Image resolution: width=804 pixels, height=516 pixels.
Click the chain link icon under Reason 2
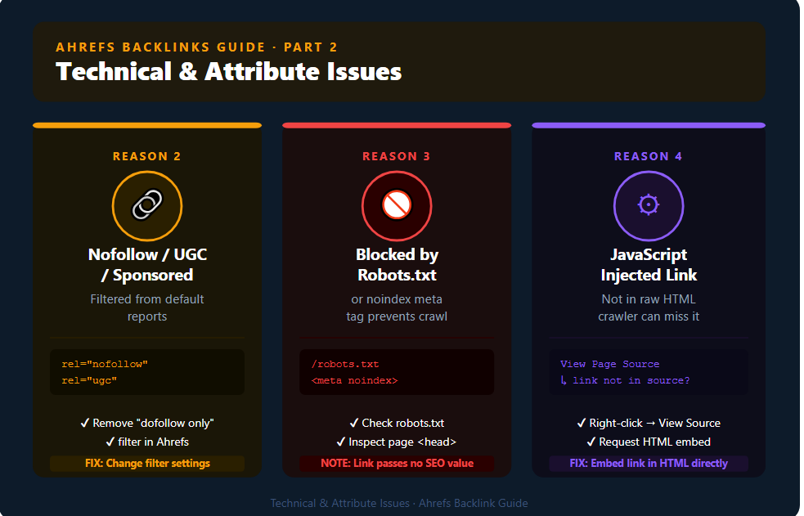tap(147, 205)
